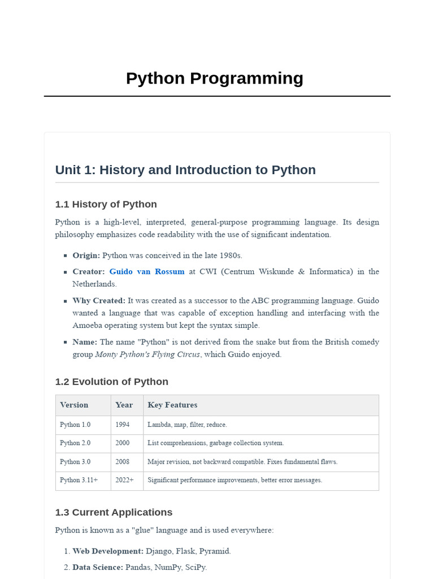
Task: Click the Data Science list item
Action: [140, 567]
